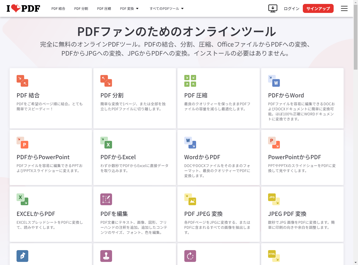This screenshot has height=265, width=358.
Task: Click description 'PDFをご希望のページ順に結合'
Action: coord(50,106)
